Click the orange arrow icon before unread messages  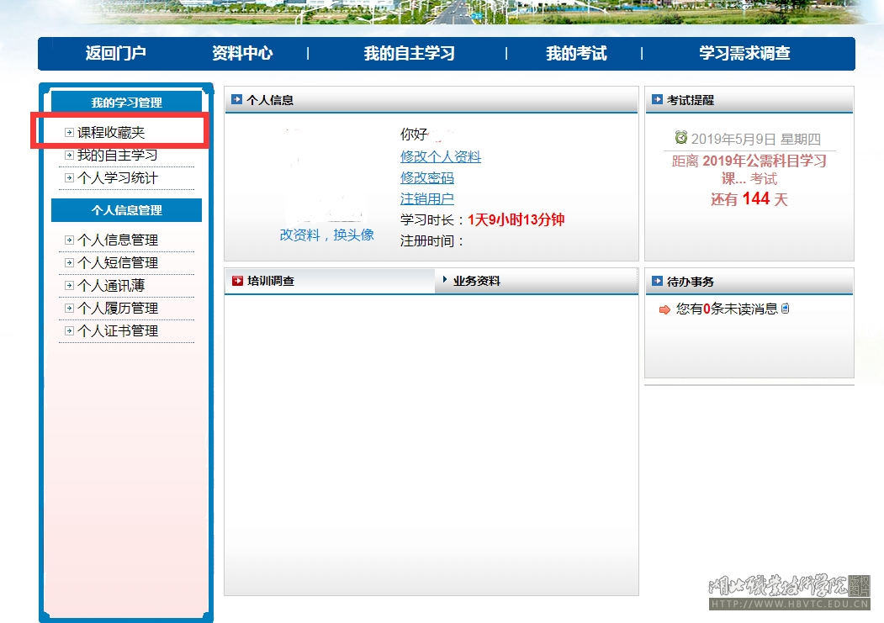[664, 309]
